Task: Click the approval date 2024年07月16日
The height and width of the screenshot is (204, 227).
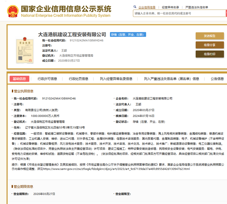Action: click(x=144, y=116)
